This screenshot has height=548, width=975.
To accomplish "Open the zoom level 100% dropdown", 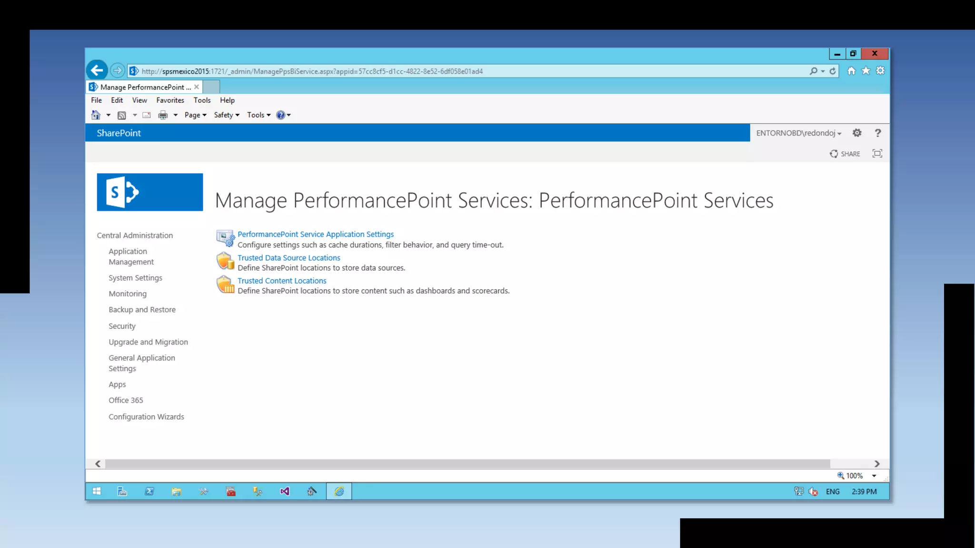I will 874,476.
